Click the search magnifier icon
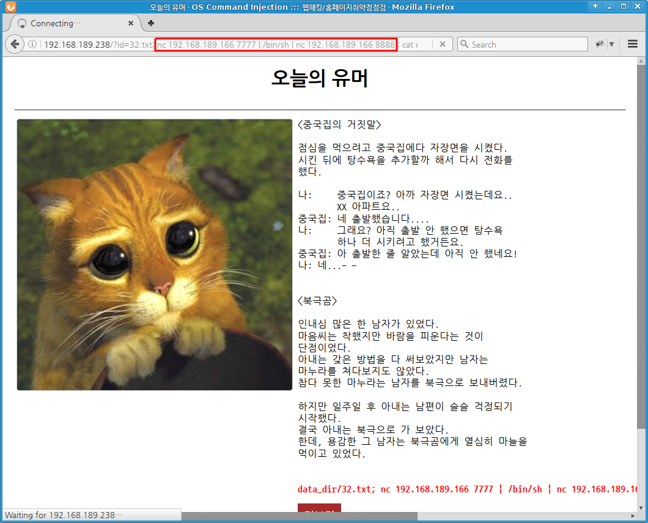Image resolution: width=648 pixels, height=523 pixels. pos(465,44)
